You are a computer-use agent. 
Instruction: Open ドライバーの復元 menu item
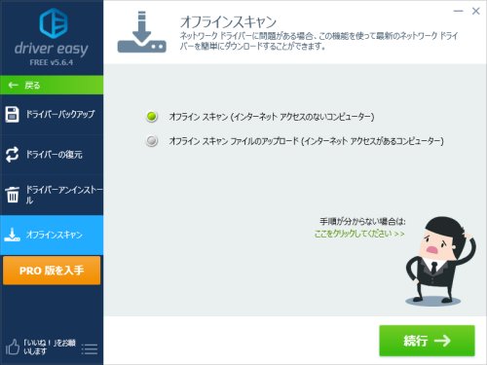coord(52,155)
